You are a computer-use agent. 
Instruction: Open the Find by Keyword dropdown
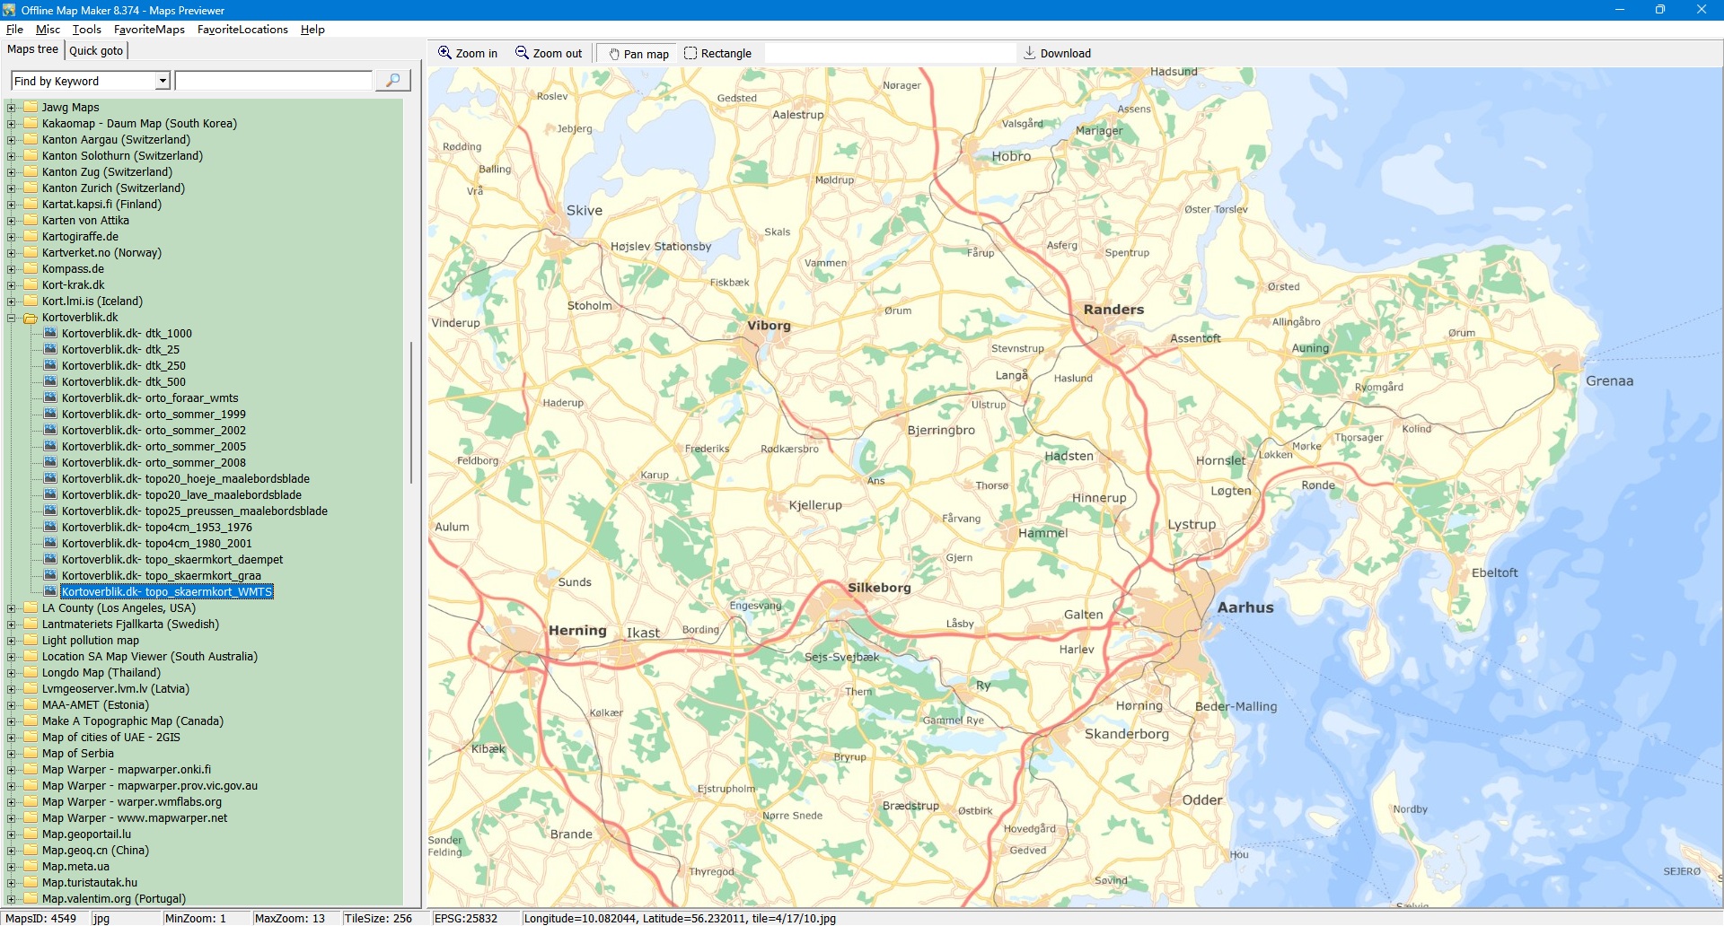[163, 81]
